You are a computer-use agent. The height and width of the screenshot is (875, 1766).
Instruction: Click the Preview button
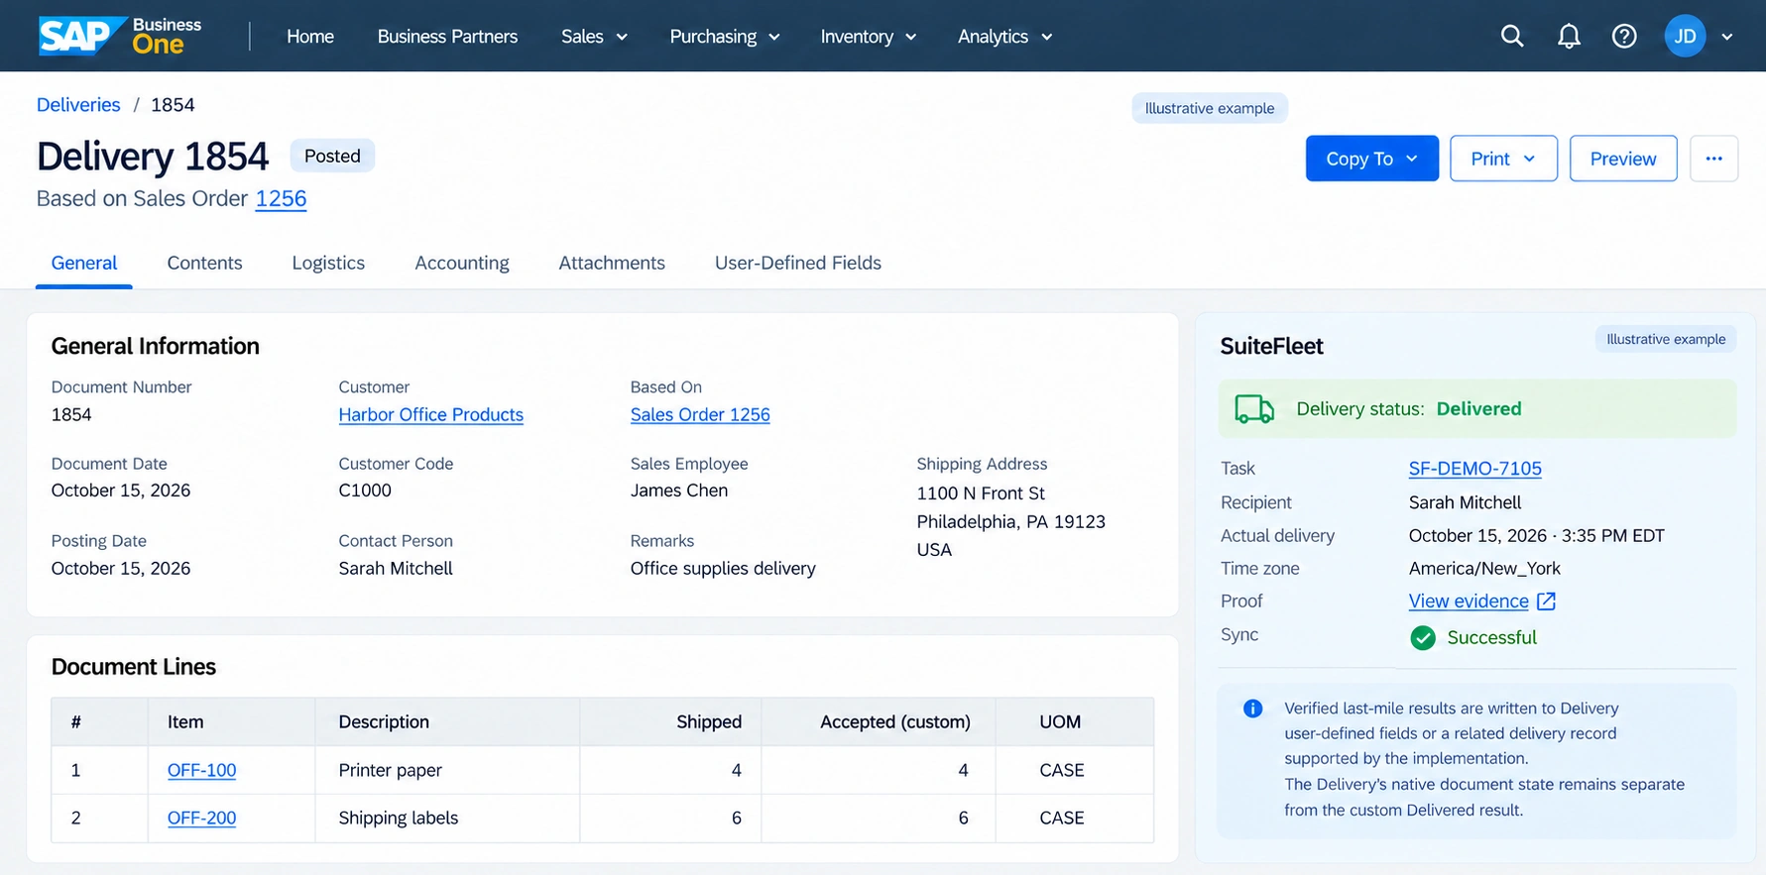point(1623,159)
